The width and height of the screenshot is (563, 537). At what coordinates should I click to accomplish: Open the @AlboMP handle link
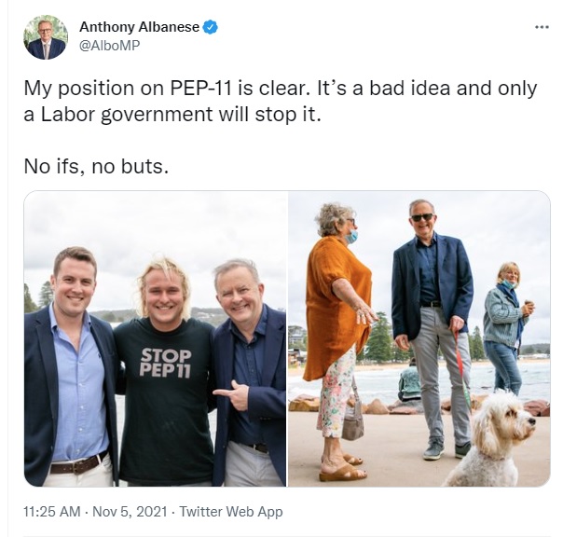(109, 46)
